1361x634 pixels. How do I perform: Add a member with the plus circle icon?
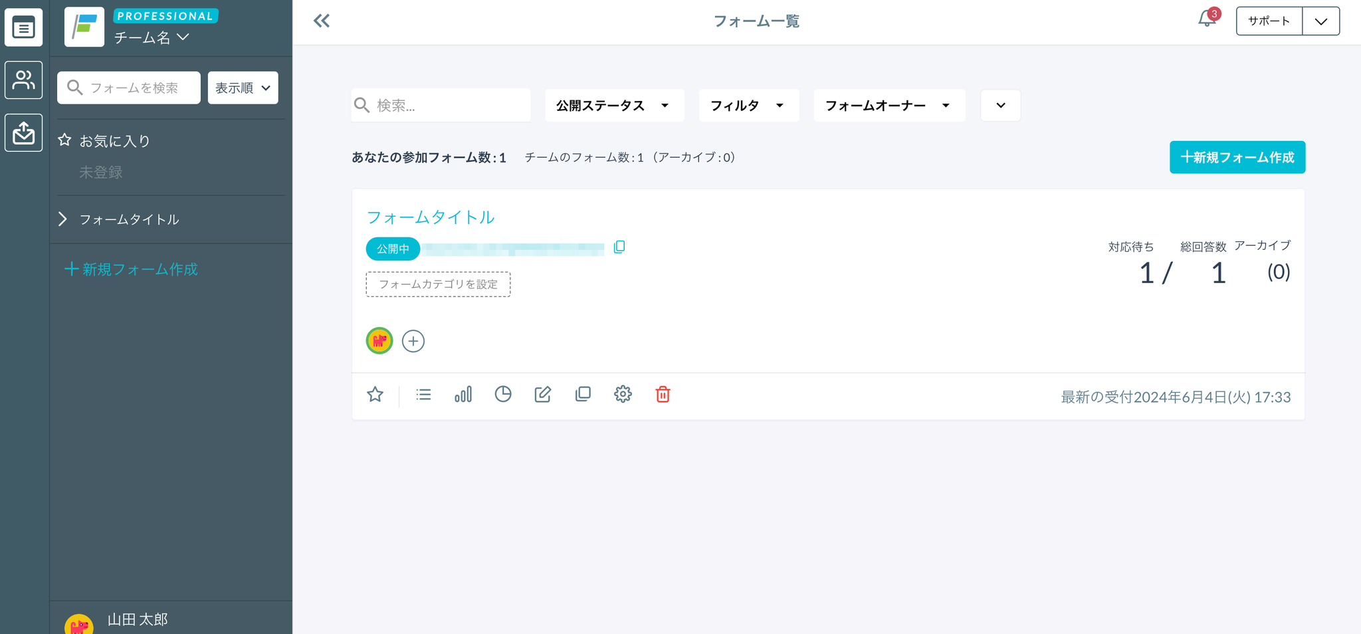(413, 341)
